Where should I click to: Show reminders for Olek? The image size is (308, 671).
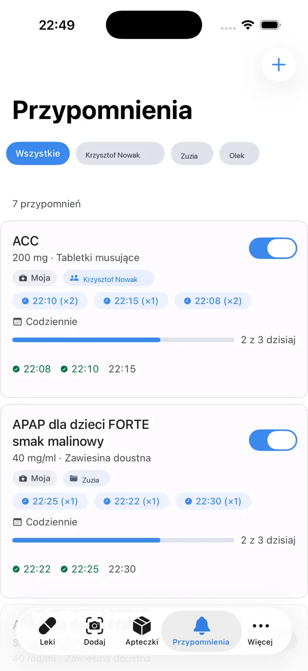(x=239, y=154)
